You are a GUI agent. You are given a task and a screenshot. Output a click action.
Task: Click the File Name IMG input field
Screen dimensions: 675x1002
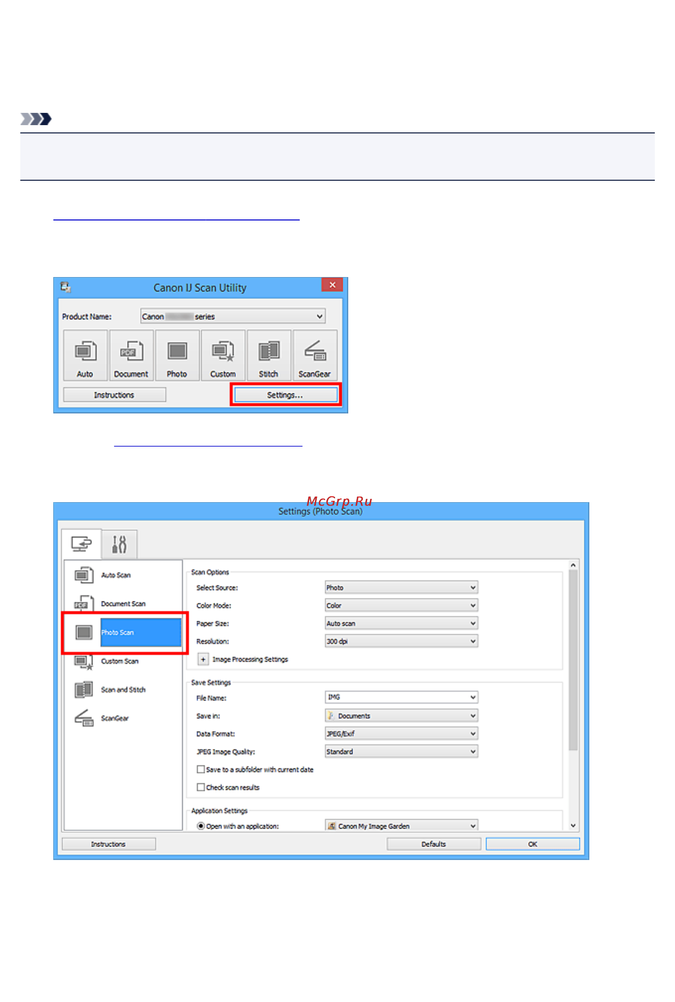pos(401,696)
